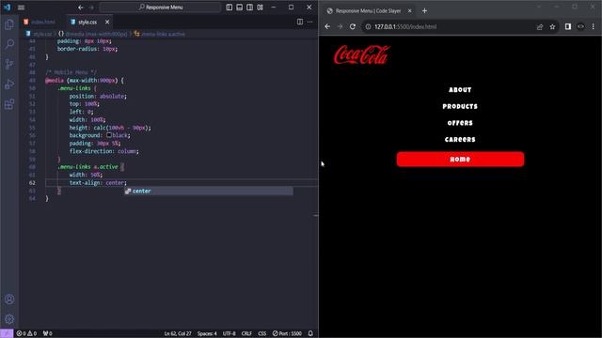
Task: Open the Search view in activity bar
Action: (x=9, y=44)
